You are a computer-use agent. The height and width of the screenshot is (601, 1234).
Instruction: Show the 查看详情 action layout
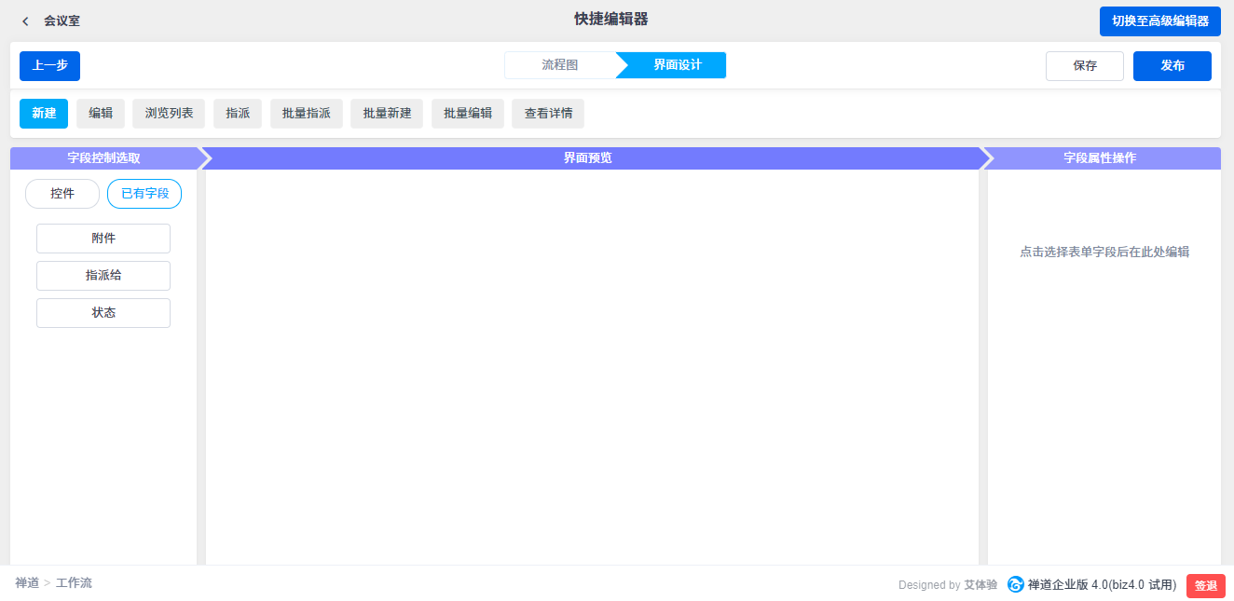[548, 114]
